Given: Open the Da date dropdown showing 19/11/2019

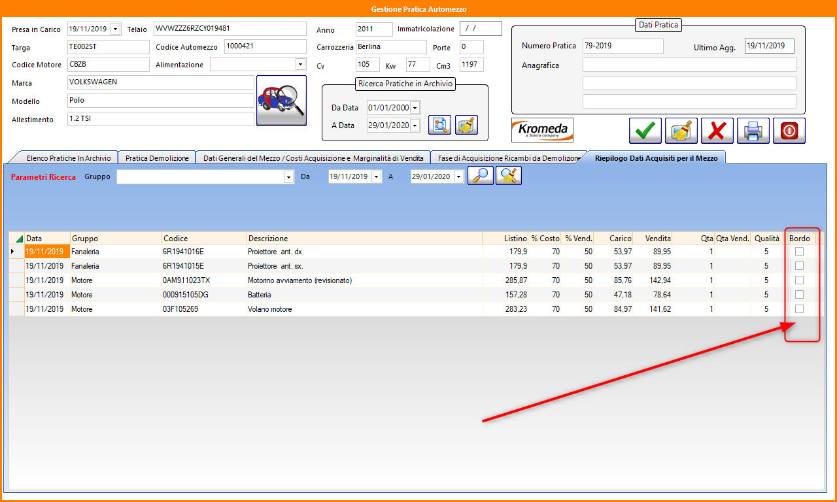Looking at the screenshot, I should tap(376, 176).
